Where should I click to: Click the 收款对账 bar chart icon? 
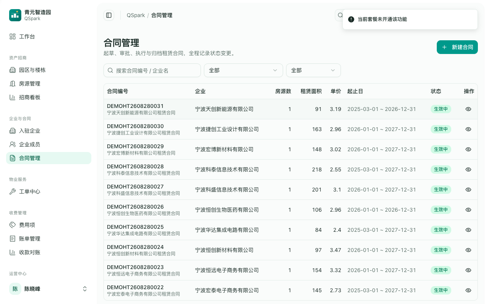13,252
